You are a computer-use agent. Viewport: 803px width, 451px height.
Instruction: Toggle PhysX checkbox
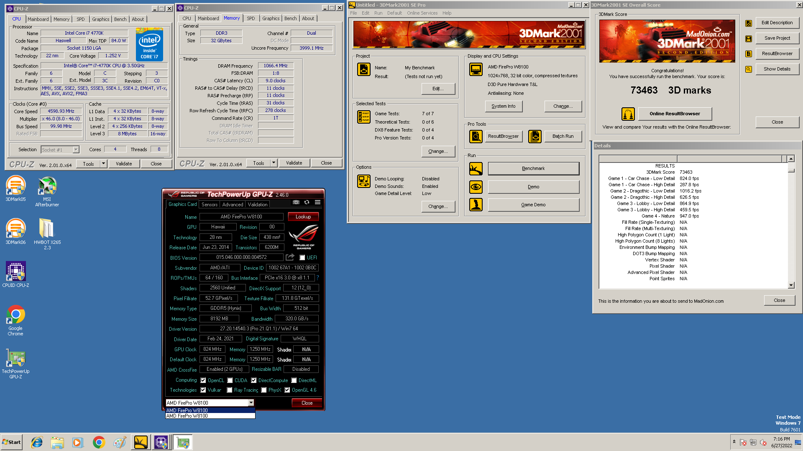point(264,390)
